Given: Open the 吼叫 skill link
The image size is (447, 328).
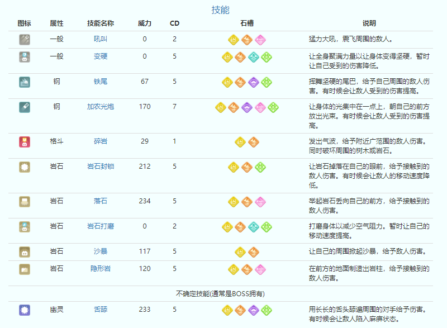Looking at the screenshot, I should coord(101,39).
